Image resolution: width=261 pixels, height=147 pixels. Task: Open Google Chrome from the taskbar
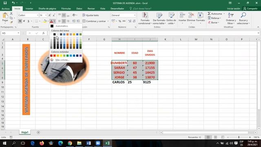(70, 143)
